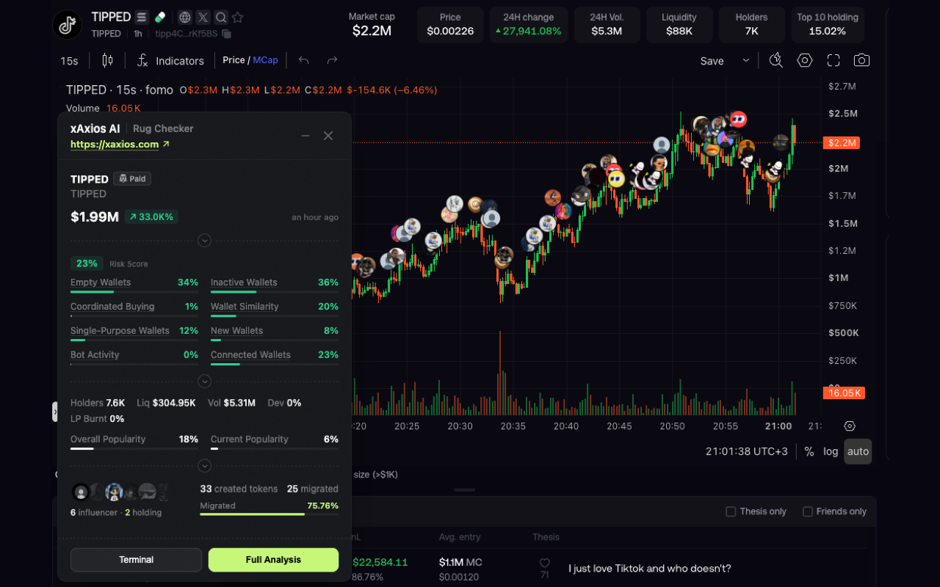Enter fullscreen chart mode
Image resolution: width=940 pixels, height=587 pixels.
pos(834,61)
